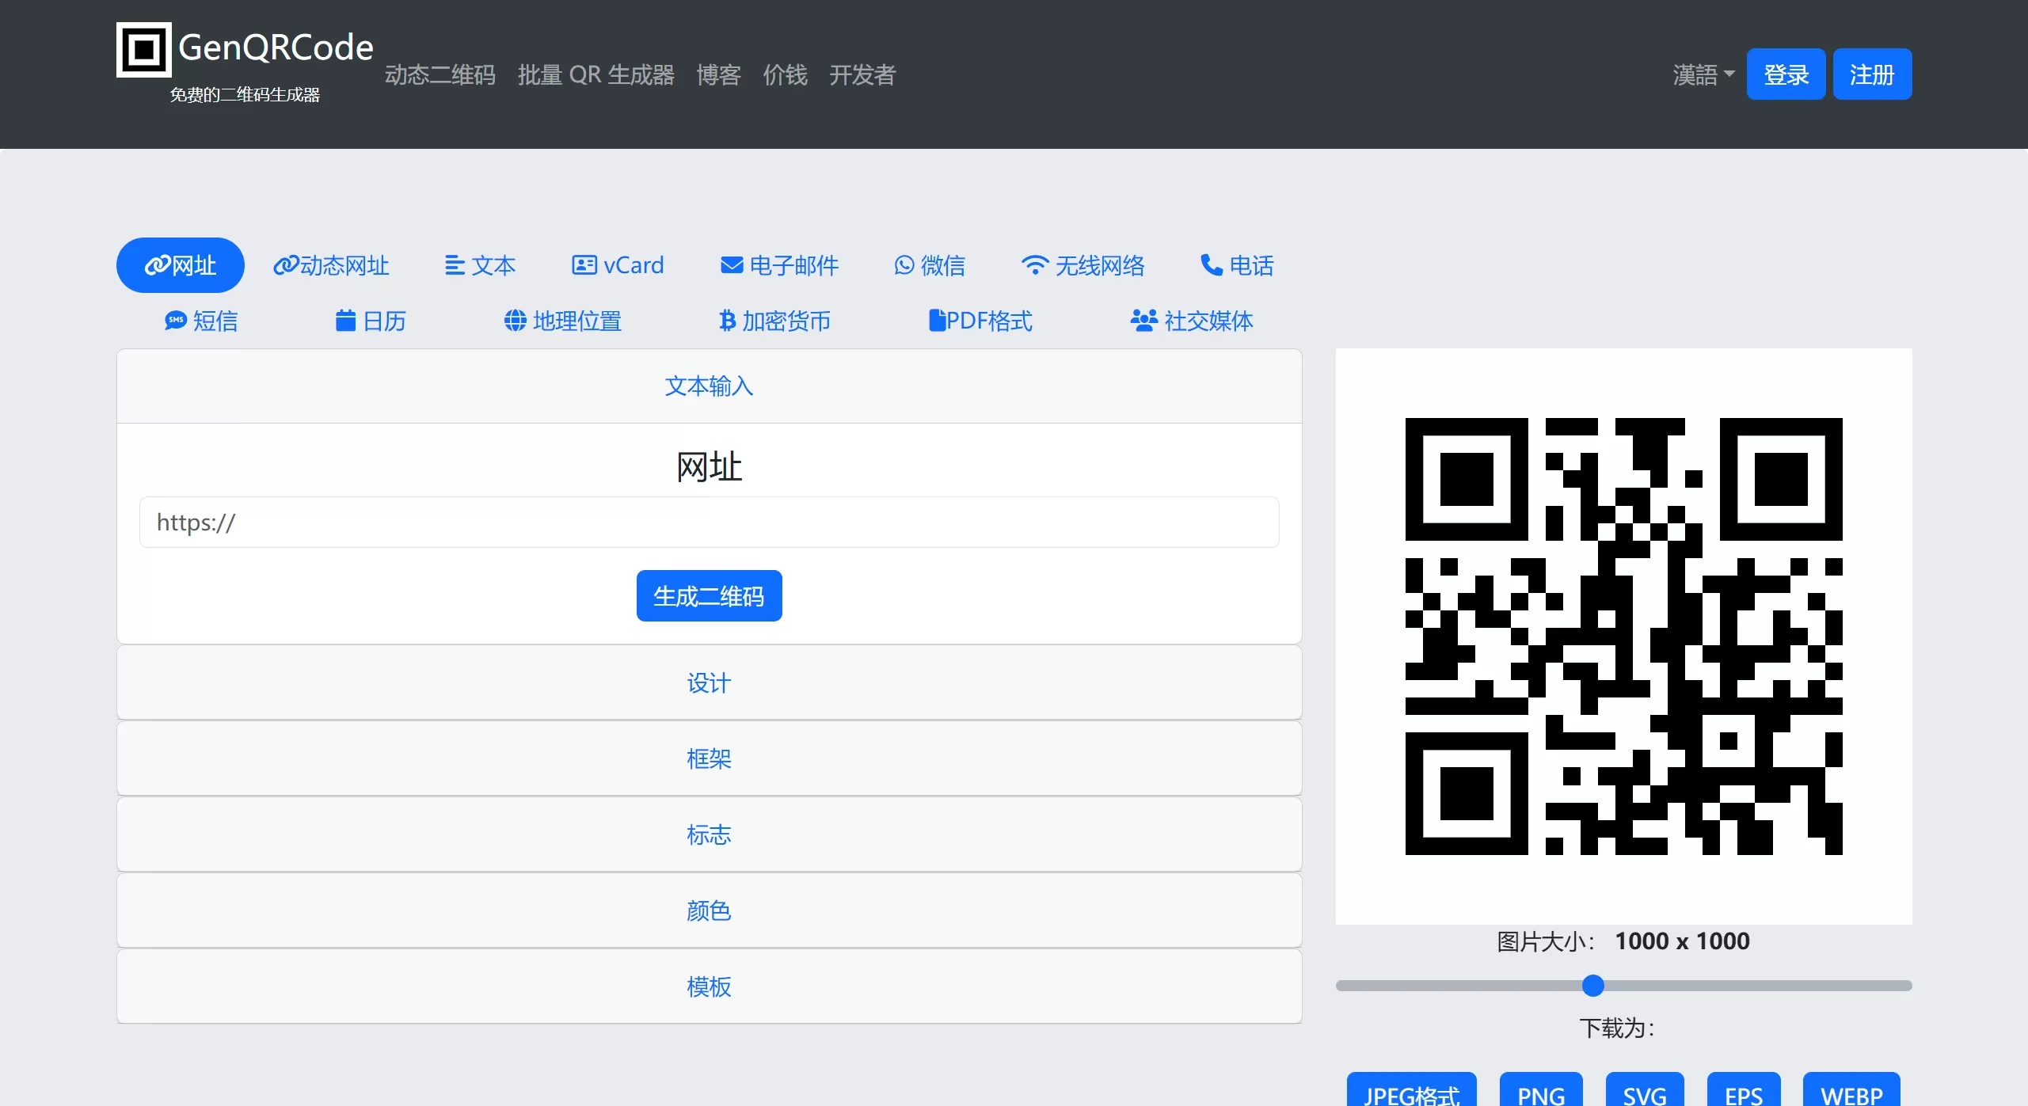The height and width of the screenshot is (1106, 2028).
Task: Click the contact card icon beside vCard
Action: point(584,265)
